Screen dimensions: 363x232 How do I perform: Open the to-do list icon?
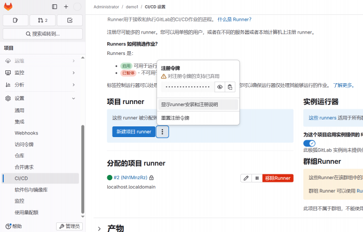click(70, 20)
